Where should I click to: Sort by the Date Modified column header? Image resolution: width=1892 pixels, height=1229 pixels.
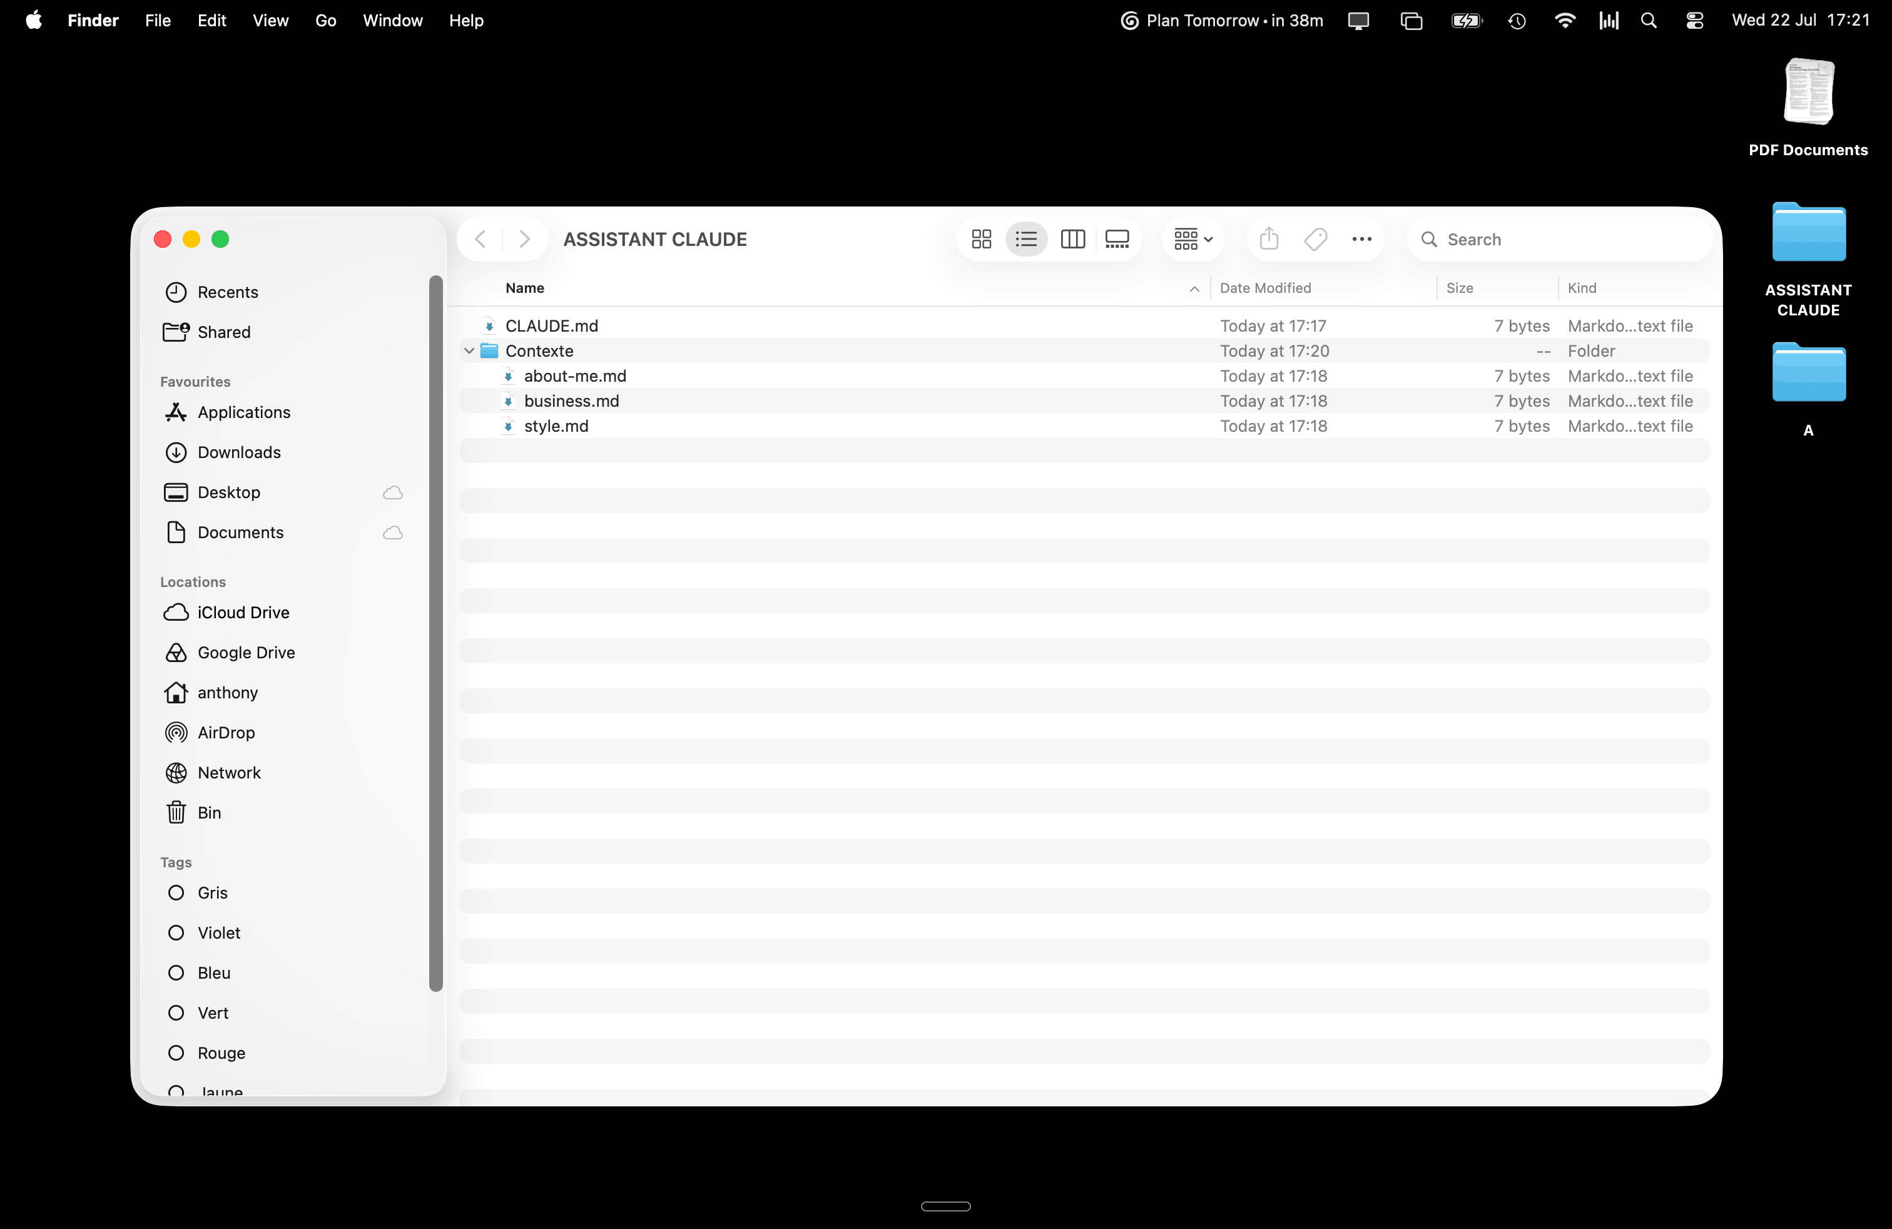[x=1323, y=288]
